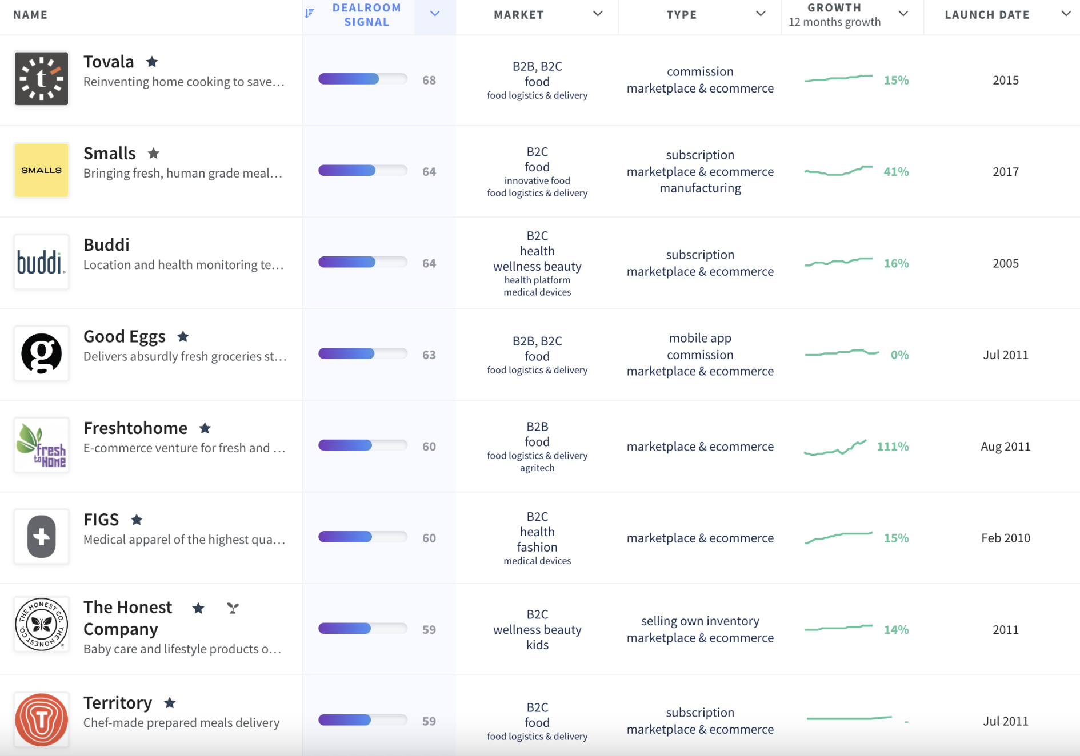The width and height of the screenshot is (1080, 756).
Task: Click the Smalls yellow logo
Action: (41, 170)
